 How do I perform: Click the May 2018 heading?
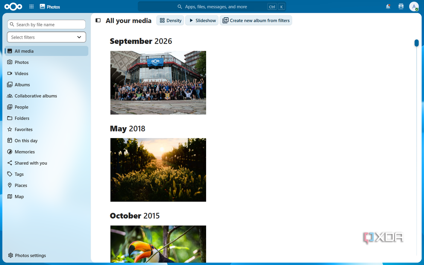pos(128,129)
